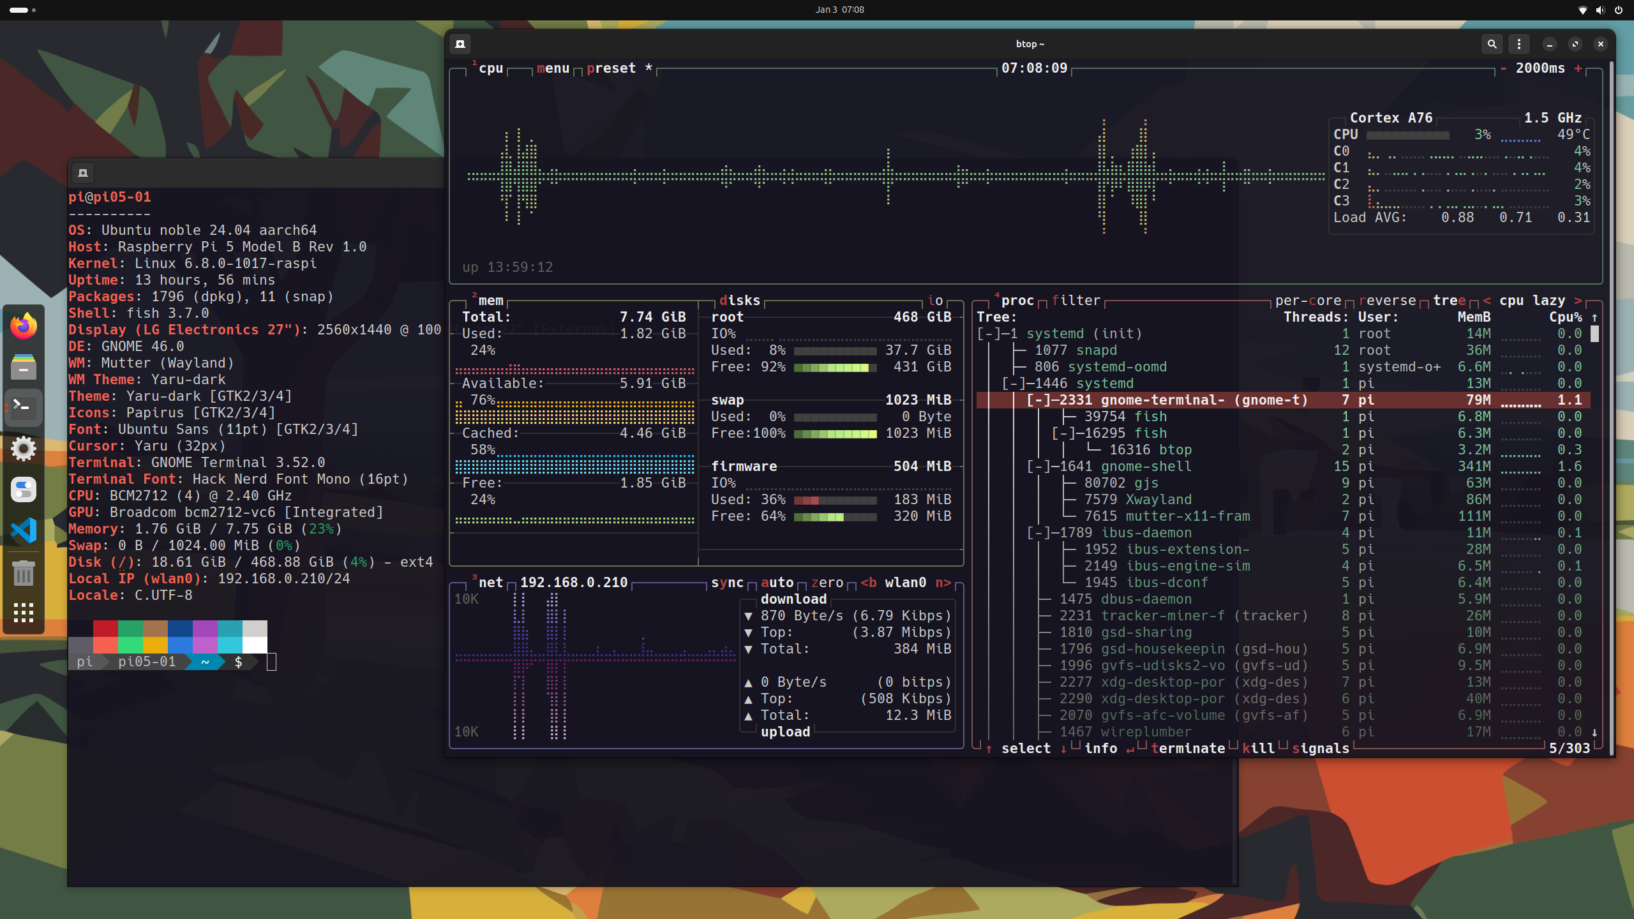Open the kebab menu in btop header
This screenshot has width=1634, height=919.
pos(1519,44)
